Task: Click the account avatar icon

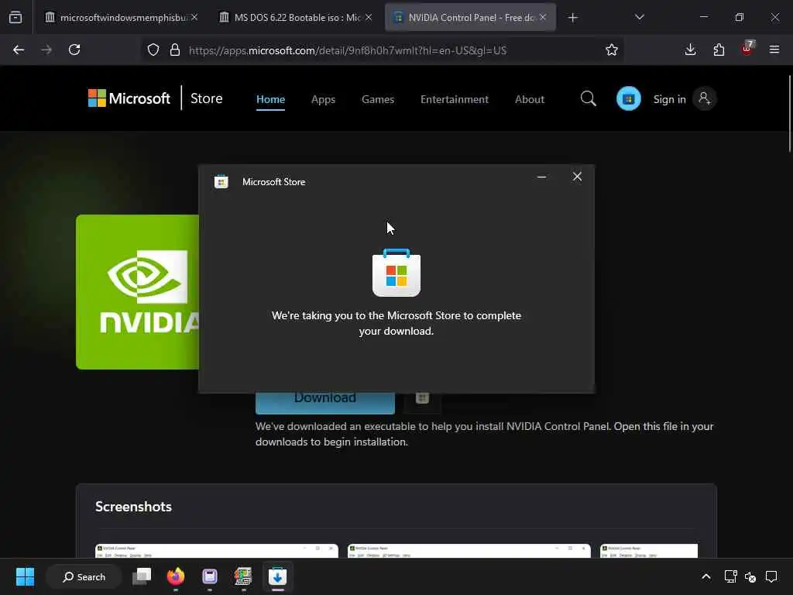Action: 705,98
